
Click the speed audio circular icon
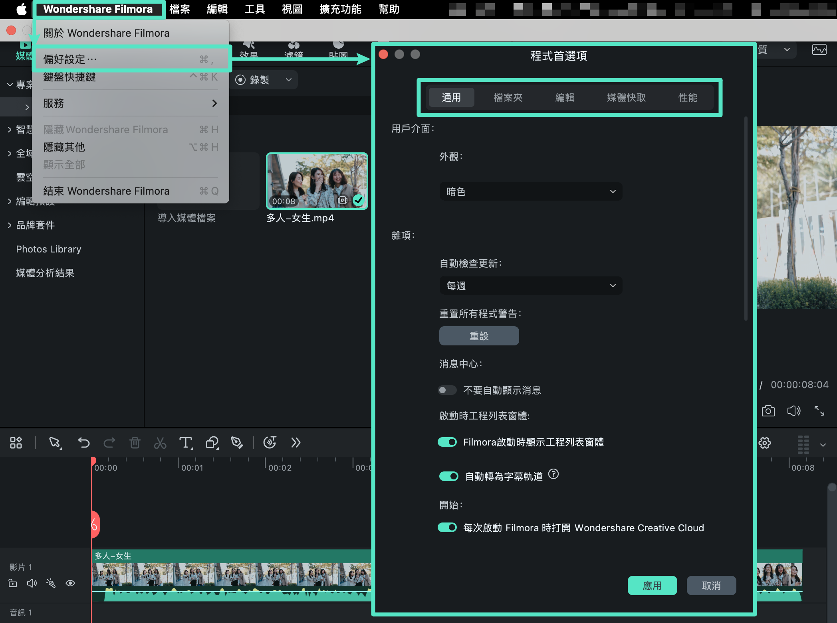pos(270,442)
